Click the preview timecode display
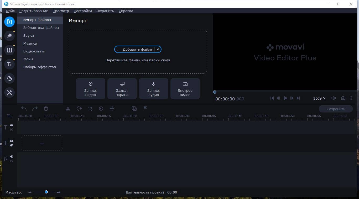 click(230, 99)
